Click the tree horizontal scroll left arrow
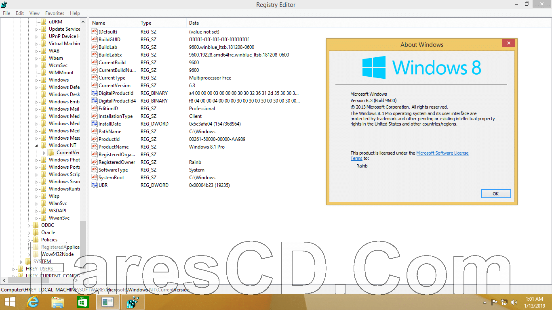This screenshot has width=552, height=310. pyautogui.click(x=4, y=280)
